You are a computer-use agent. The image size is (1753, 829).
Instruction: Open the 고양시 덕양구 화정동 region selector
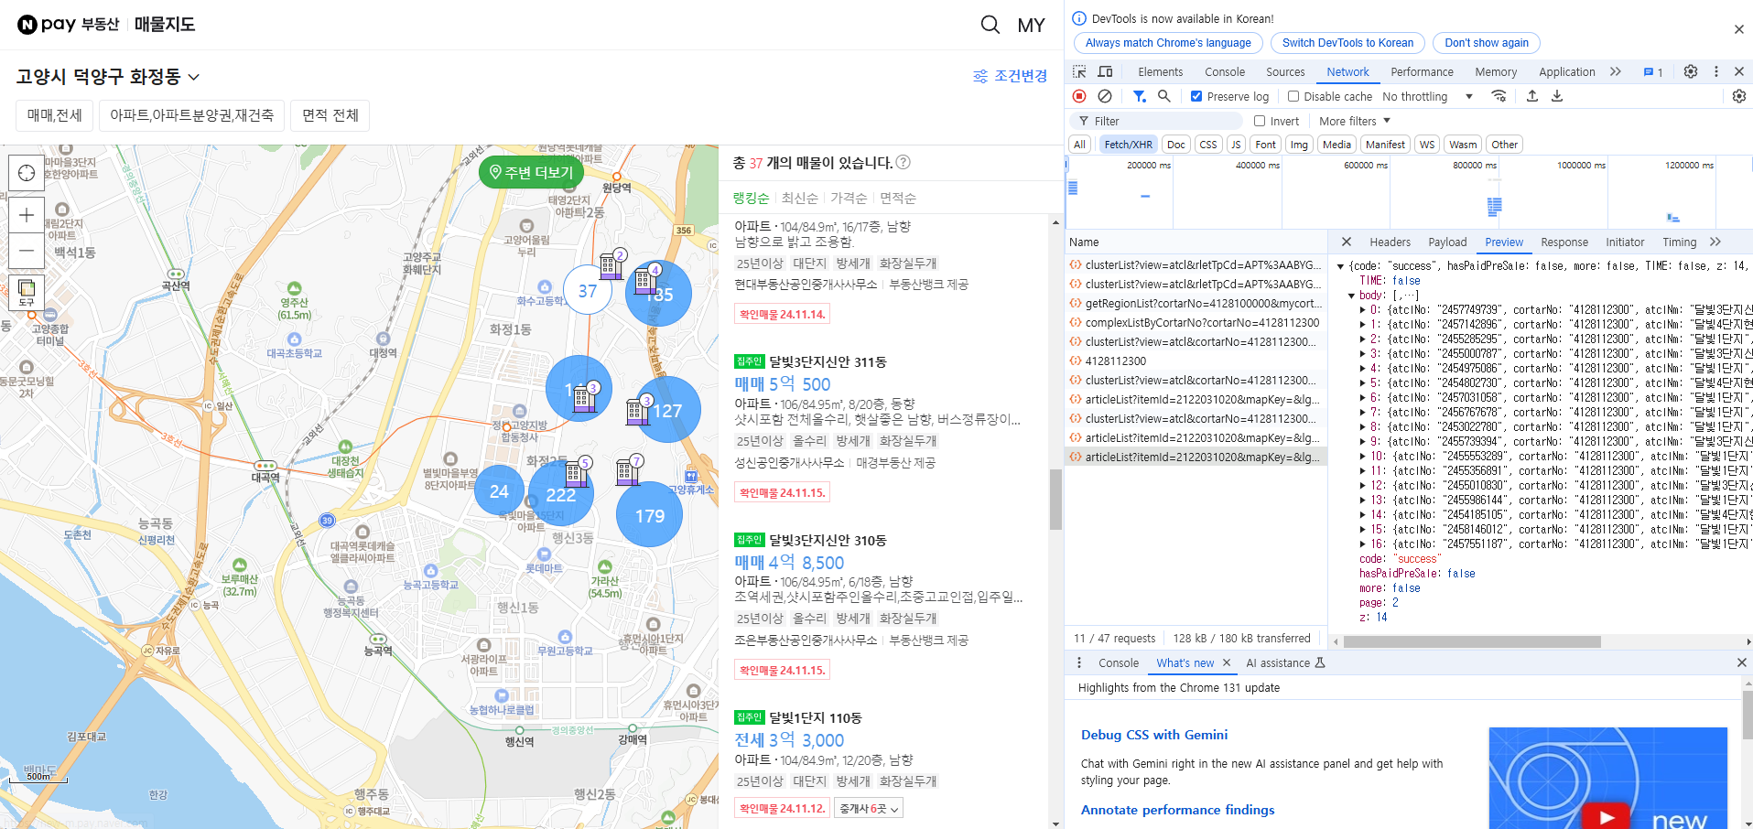[x=105, y=78]
